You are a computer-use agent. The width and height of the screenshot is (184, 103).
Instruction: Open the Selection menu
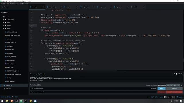coord(12,3)
